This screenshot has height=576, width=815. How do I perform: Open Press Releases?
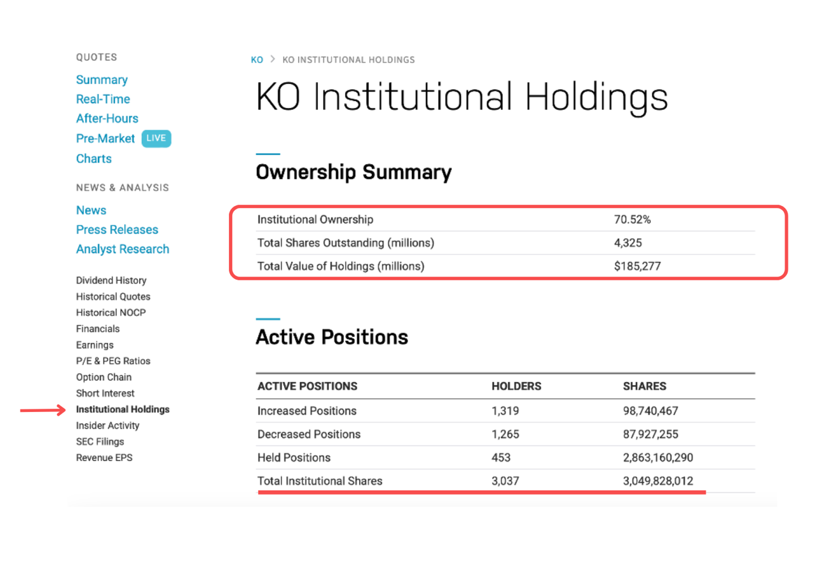point(117,230)
